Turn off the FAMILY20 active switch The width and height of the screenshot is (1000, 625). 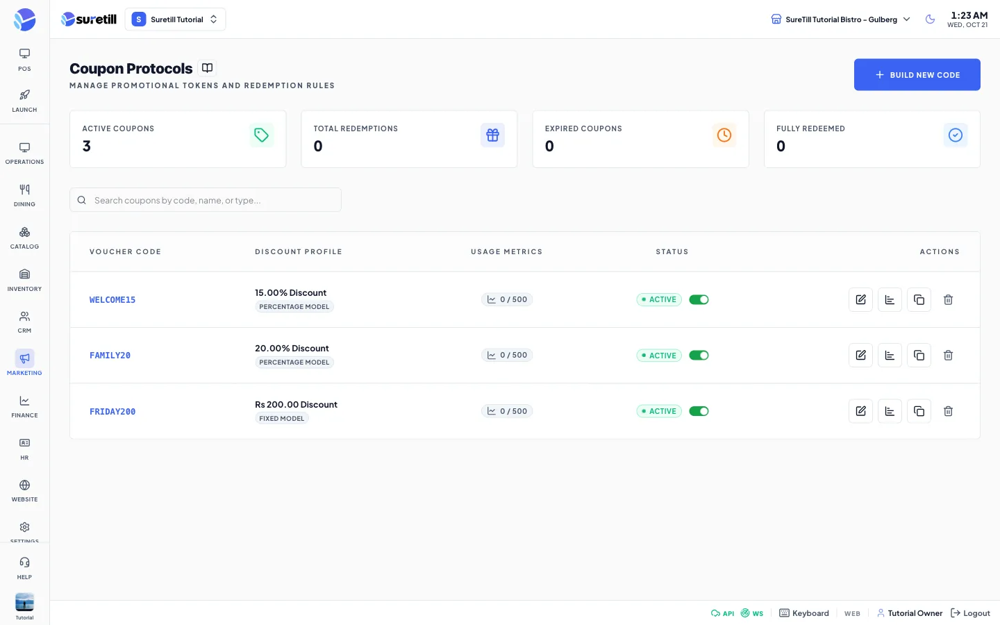[x=699, y=355]
